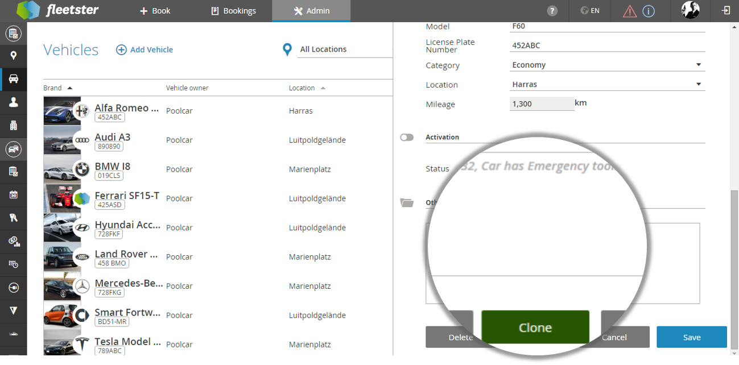Click the Delete button
The height and width of the screenshot is (365, 739).
(449, 337)
